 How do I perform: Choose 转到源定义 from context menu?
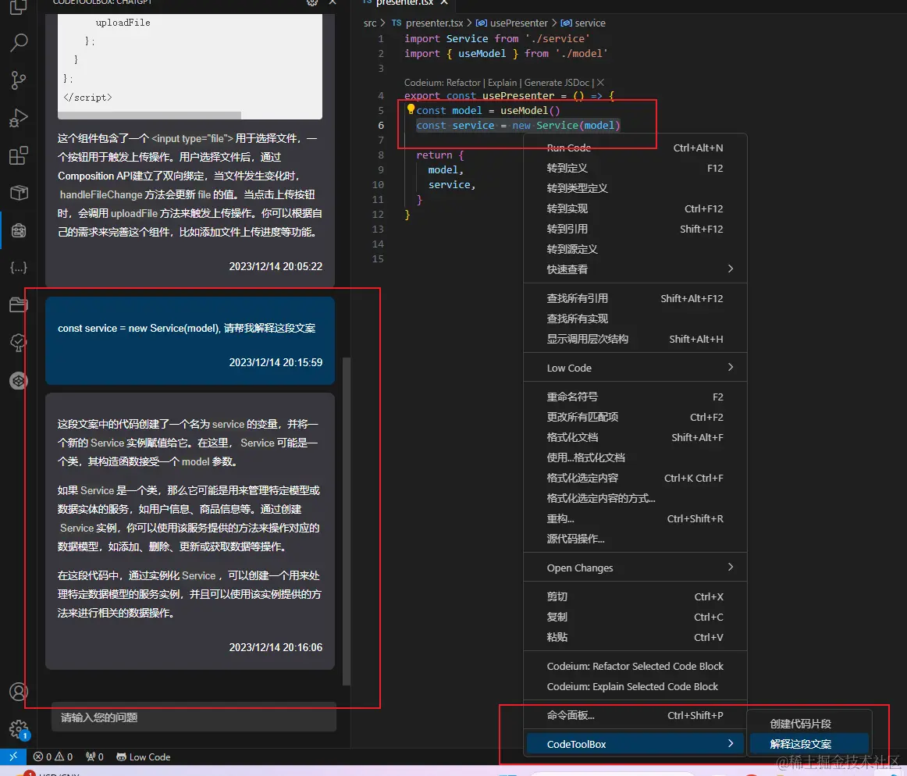coord(635,249)
